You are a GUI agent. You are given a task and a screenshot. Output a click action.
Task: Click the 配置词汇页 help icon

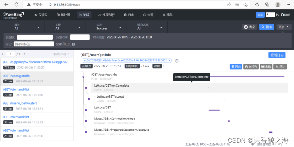74,44
